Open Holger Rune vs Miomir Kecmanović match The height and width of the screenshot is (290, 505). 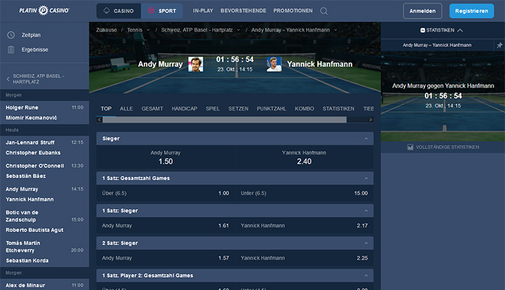[x=44, y=113]
